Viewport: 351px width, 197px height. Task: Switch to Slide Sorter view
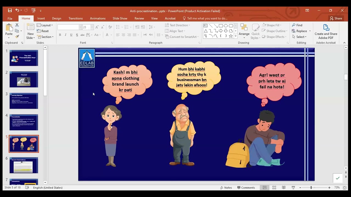(274, 187)
